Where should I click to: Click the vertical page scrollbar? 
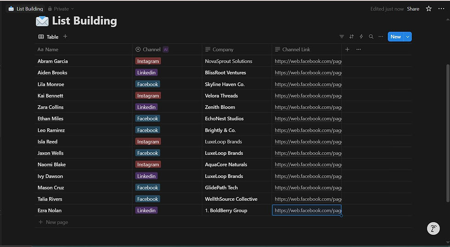pos(448,132)
